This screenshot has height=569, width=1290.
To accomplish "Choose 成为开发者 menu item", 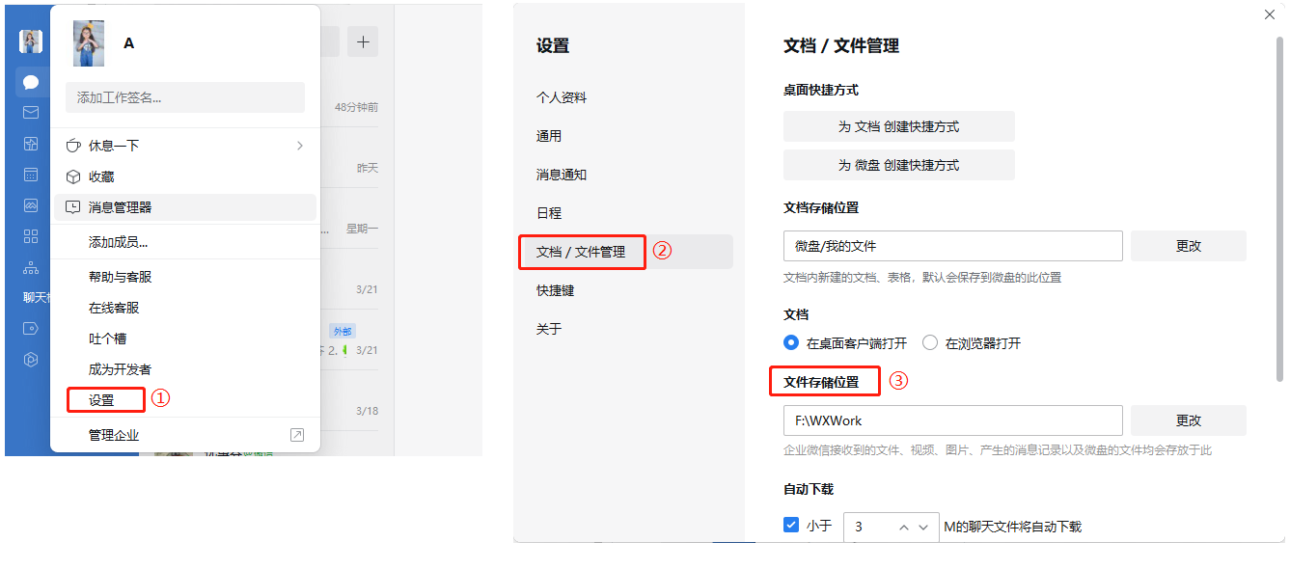I will tap(184, 369).
